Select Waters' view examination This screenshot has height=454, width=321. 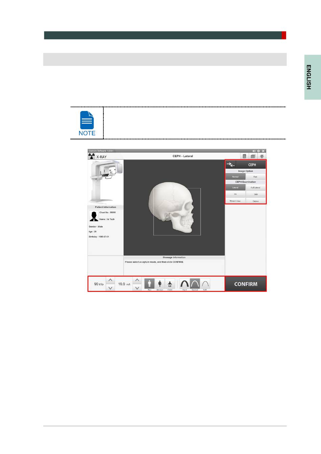point(236,201)
